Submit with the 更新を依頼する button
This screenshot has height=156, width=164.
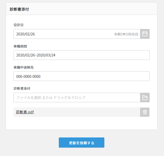click(x=82, y=143)
